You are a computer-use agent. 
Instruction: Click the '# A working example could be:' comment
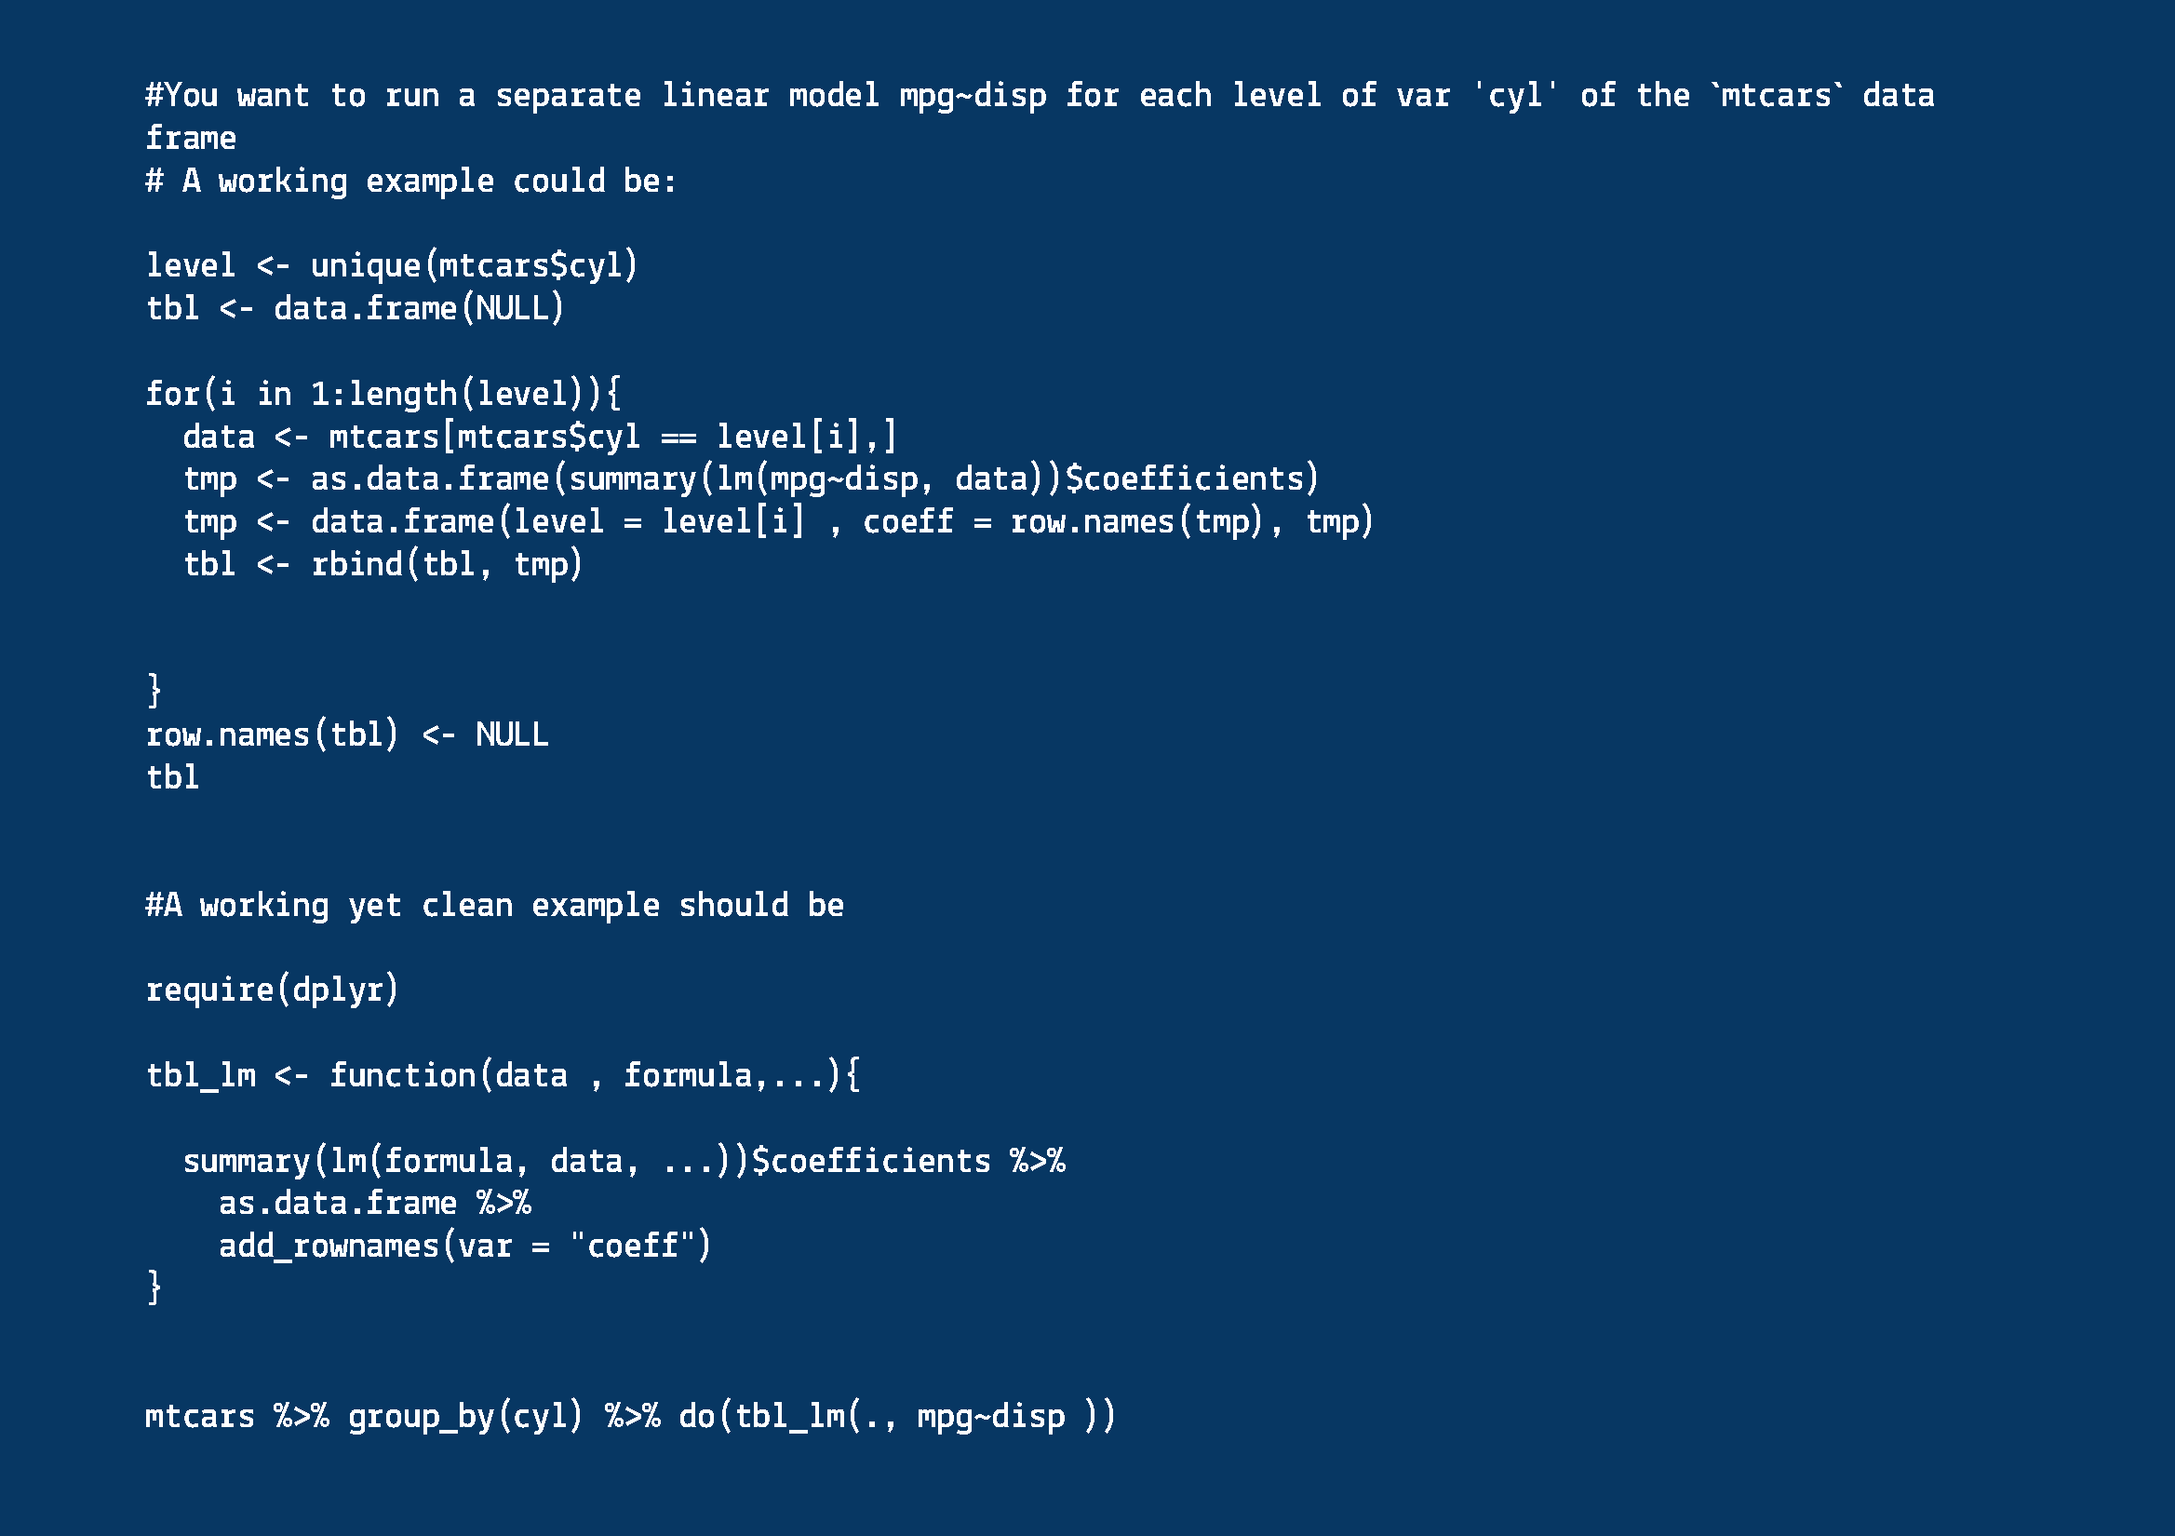click(411, 180)
